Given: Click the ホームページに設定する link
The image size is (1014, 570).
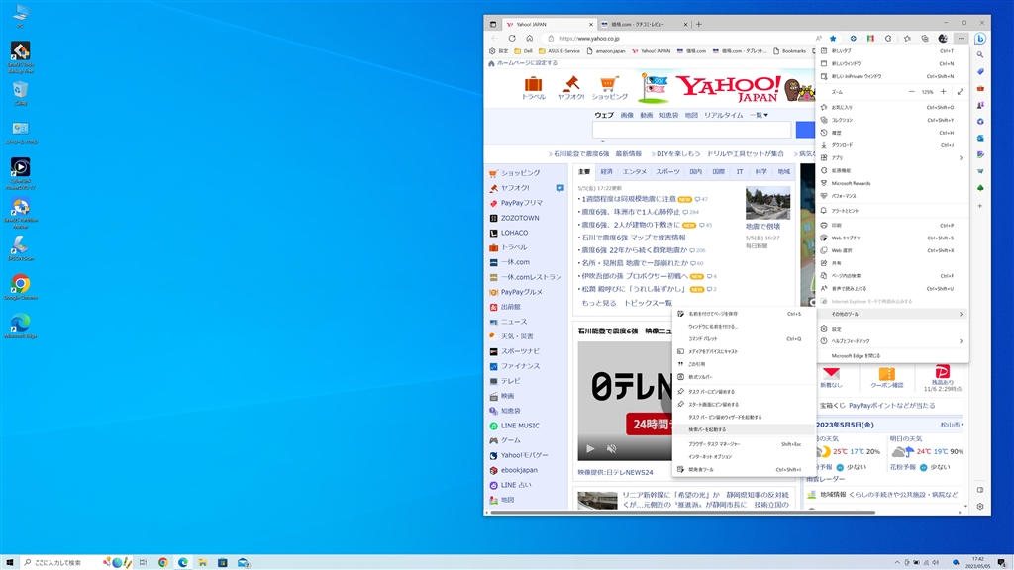Looking at the screenshot, I should coord(527,63).
